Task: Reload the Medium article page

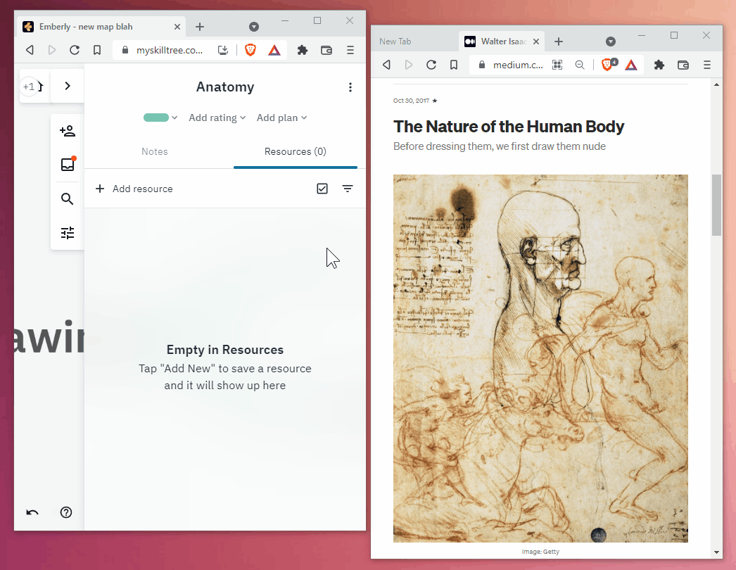Action: (431, 65)
